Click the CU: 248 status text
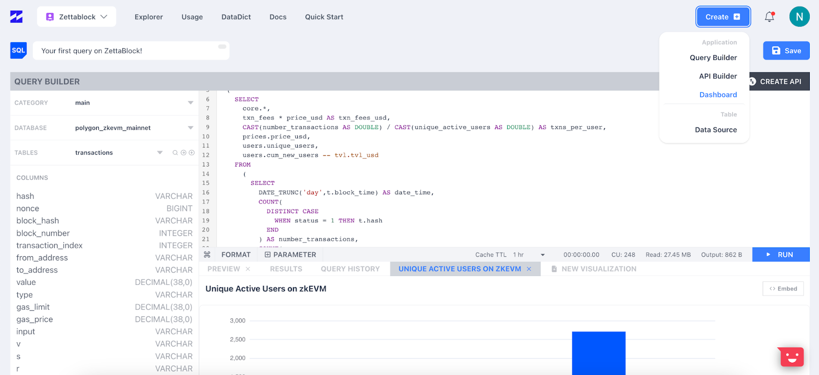The height and width of the screenshot is (375, 819). (623, 255)
